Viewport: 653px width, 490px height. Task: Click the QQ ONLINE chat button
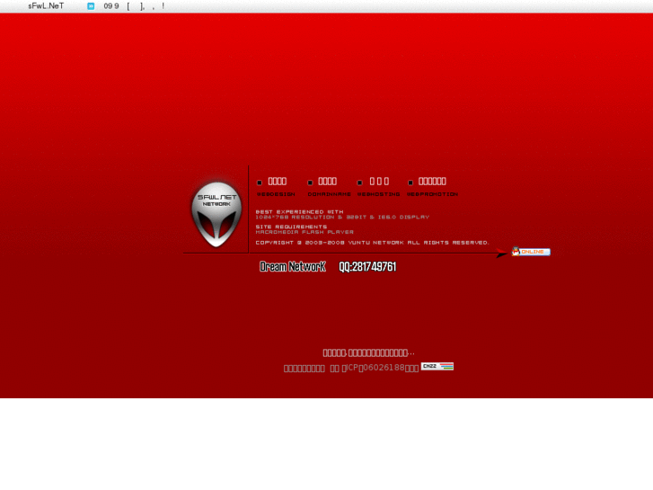pos(531,252)
